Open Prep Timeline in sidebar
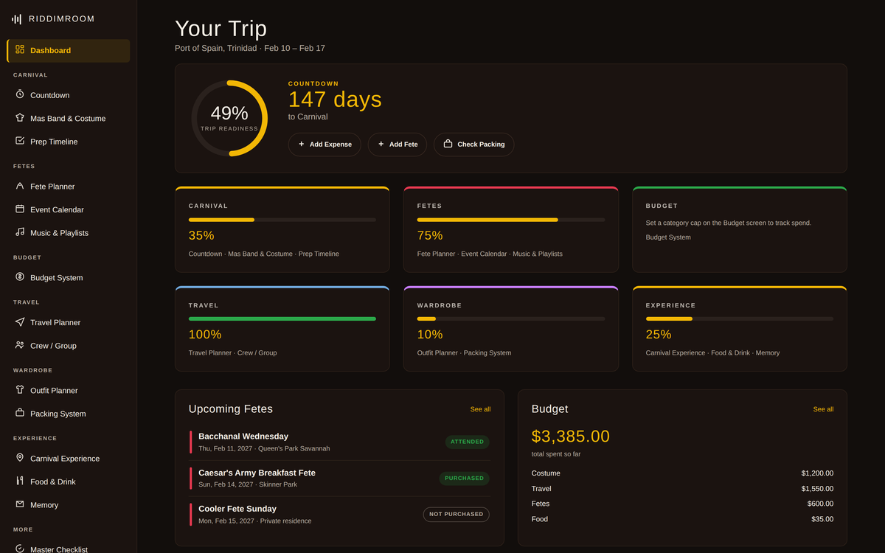The width and height of the screenshot is (885, 553). [x=69, y=142]
